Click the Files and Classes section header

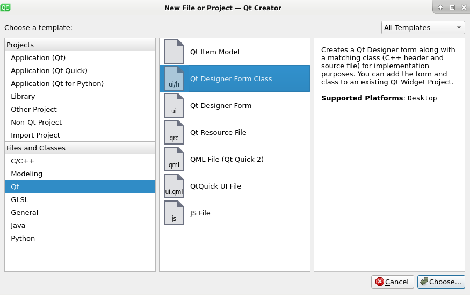[x=80, y=148]
